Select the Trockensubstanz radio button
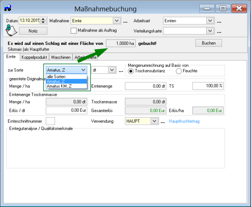The height and width of the screenshot is (207, 251). [131, 71]
